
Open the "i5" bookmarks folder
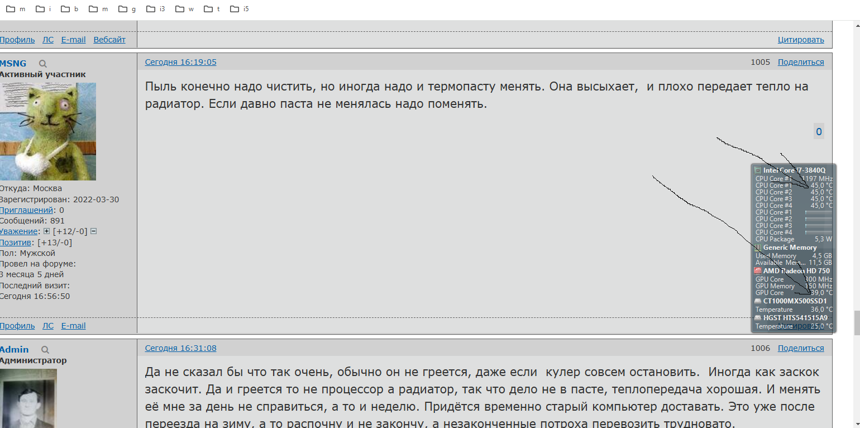[240, 9]
